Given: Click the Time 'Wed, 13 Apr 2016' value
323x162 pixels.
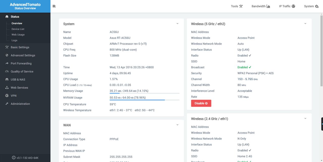Looking at the screenshot, I should click(x=131, y=67).
